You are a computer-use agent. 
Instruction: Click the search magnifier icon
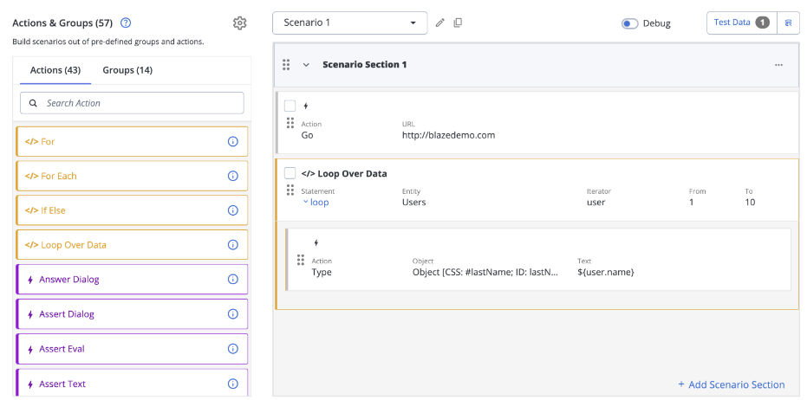pos(33,103)
